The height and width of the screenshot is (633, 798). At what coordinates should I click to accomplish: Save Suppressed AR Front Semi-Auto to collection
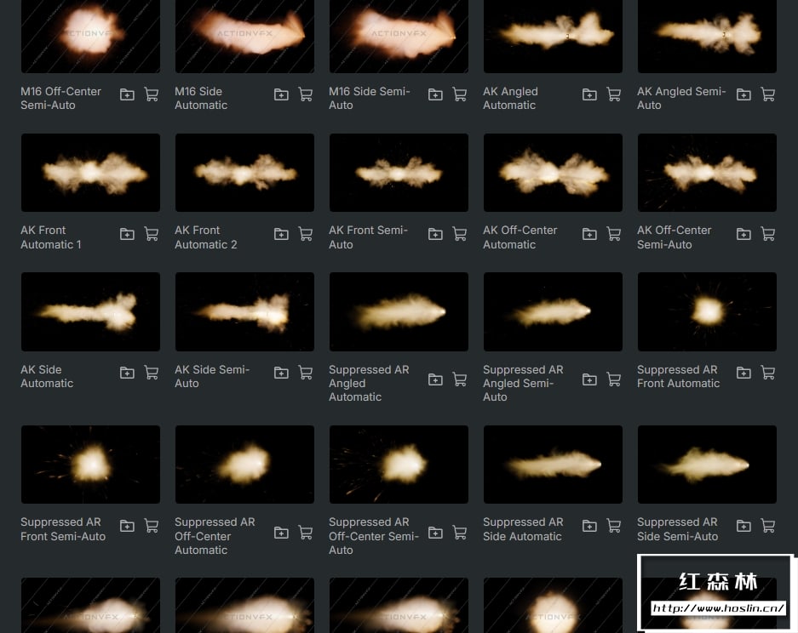(x=127, y=526)
